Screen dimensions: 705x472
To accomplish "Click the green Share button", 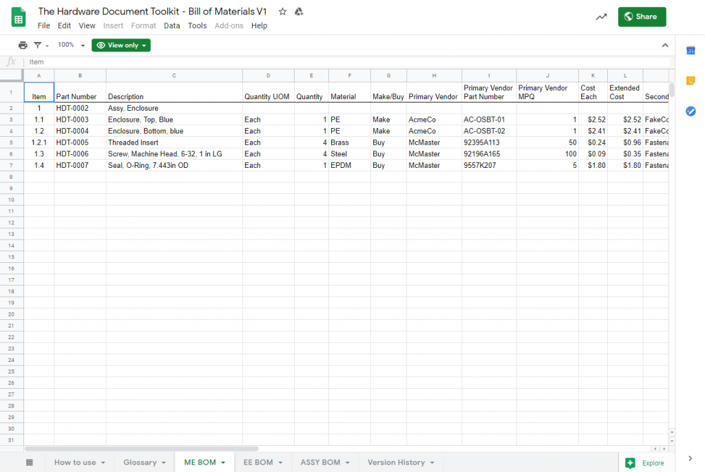I will click(642, 17).
